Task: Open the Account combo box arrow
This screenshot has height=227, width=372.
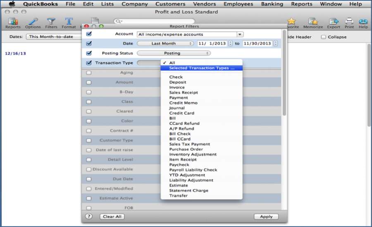Action: 240,34
